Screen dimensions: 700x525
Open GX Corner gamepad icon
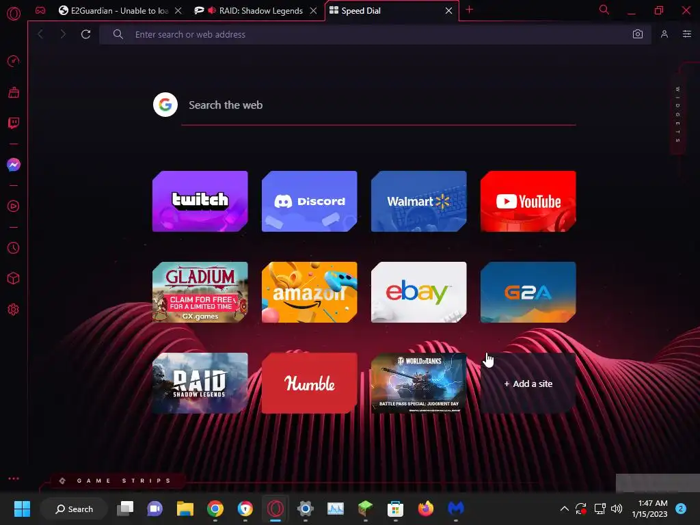coord(40,10)
